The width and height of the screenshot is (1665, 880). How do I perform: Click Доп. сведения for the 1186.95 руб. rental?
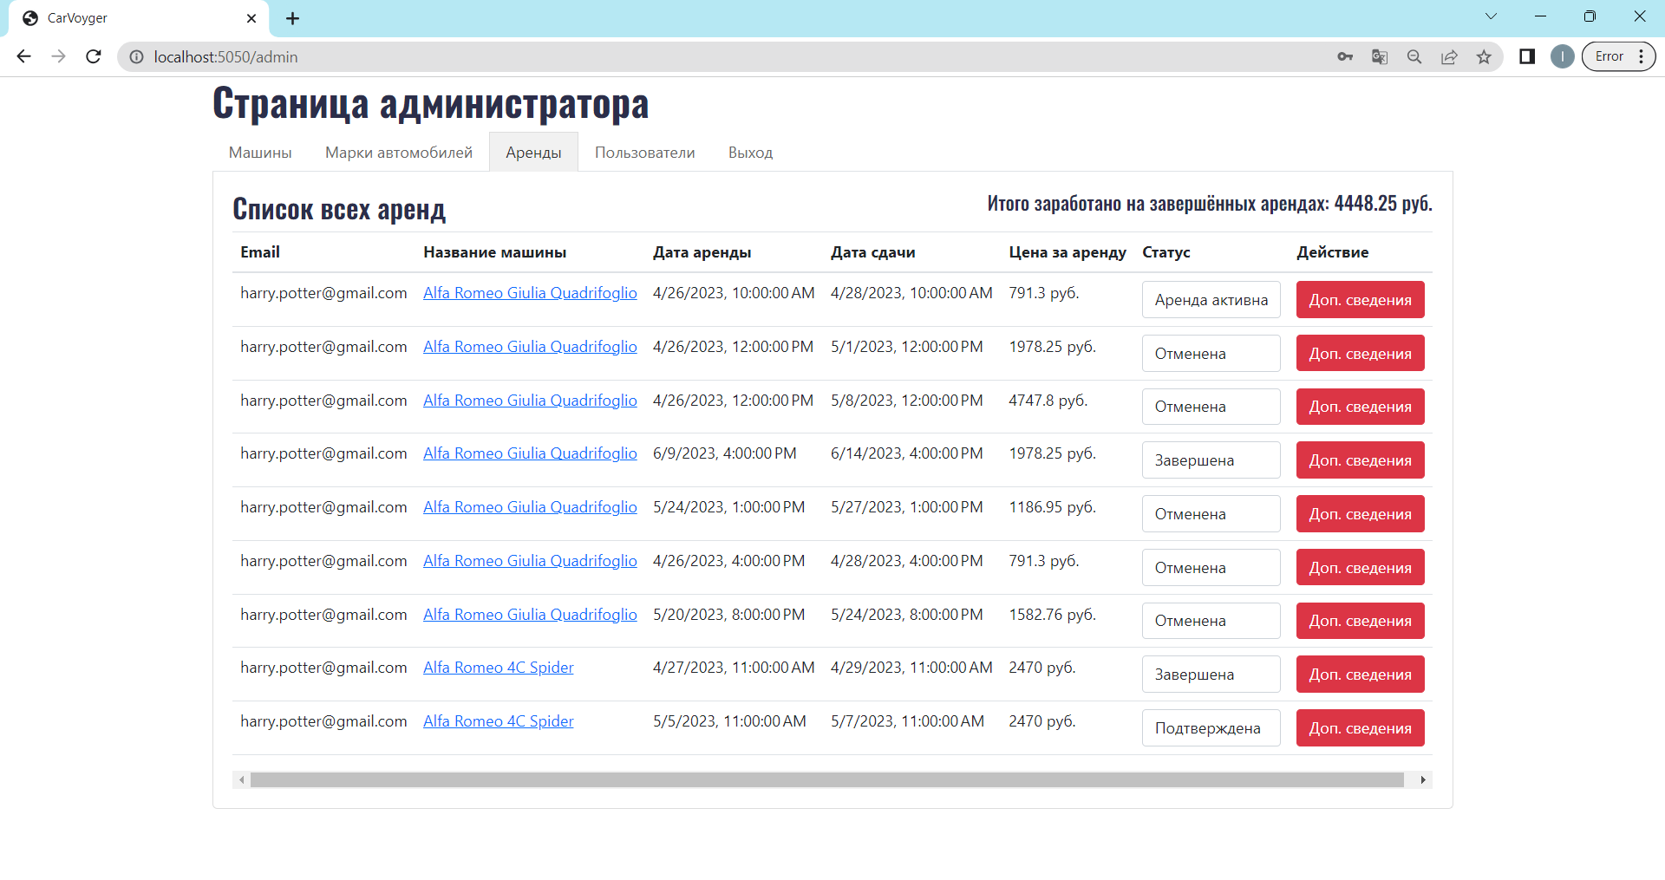(1360, 514)
